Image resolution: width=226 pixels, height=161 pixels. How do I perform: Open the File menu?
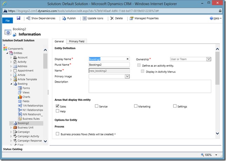(7, 21)
